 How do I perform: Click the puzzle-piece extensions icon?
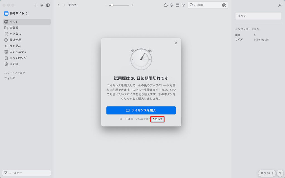(166, 5)
